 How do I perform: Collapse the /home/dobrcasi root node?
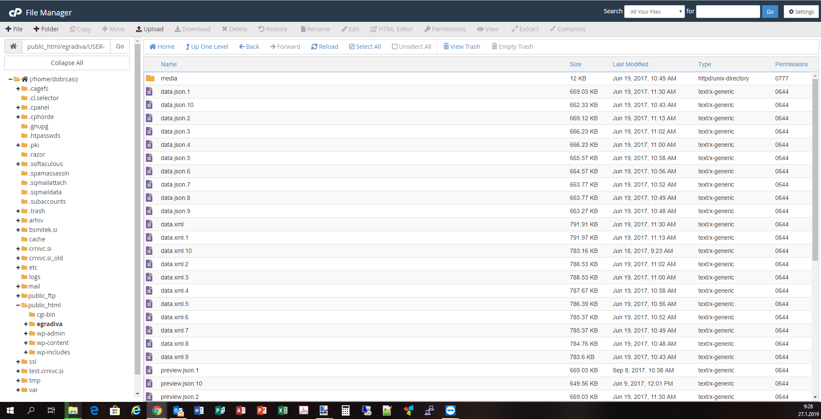(10, 79)
